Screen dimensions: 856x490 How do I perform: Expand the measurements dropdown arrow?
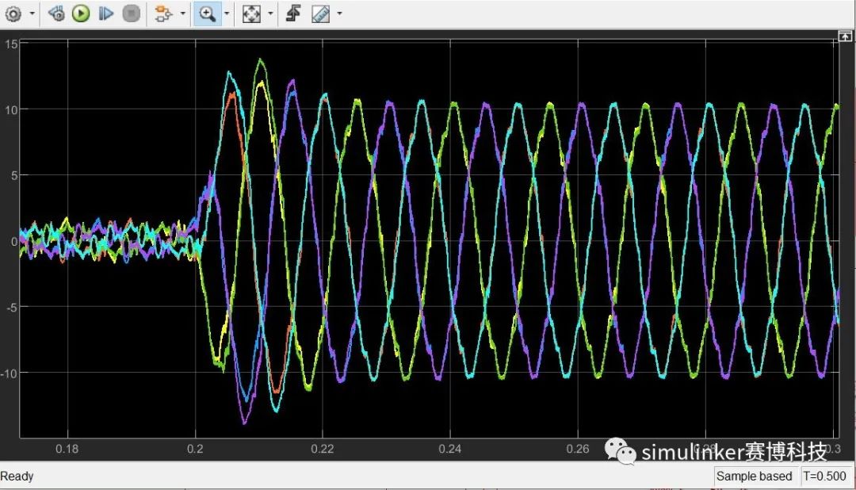(339, 13)
